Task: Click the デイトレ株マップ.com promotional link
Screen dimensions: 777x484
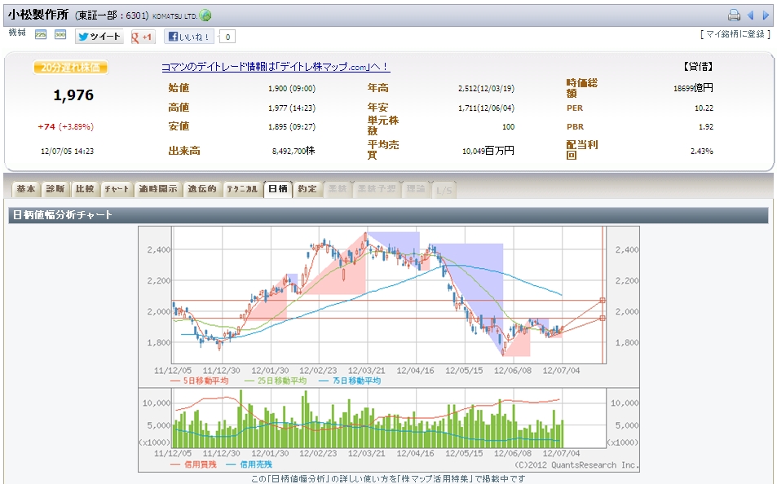Action: point(275,67)
